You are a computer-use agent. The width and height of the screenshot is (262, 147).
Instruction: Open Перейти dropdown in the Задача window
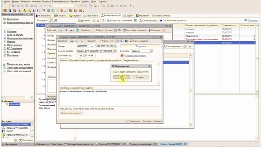point(91,41)
